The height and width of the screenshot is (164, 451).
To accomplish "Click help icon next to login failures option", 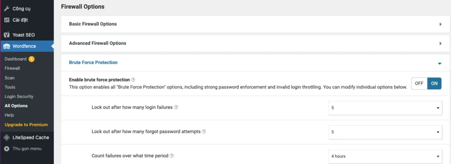I will pos(176,107).
